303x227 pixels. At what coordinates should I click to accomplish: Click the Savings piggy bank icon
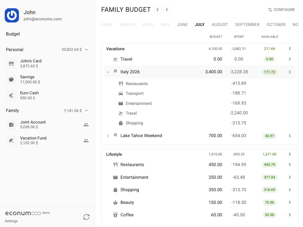pos(11,79)
